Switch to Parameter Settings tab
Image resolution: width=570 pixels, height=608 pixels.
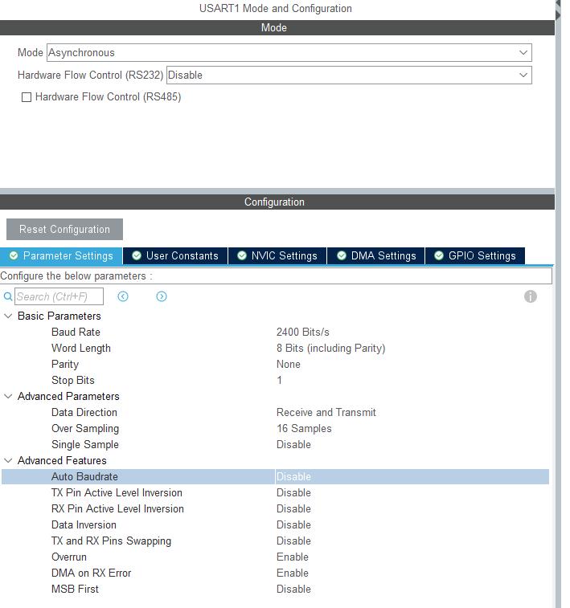tap(61, 256)
